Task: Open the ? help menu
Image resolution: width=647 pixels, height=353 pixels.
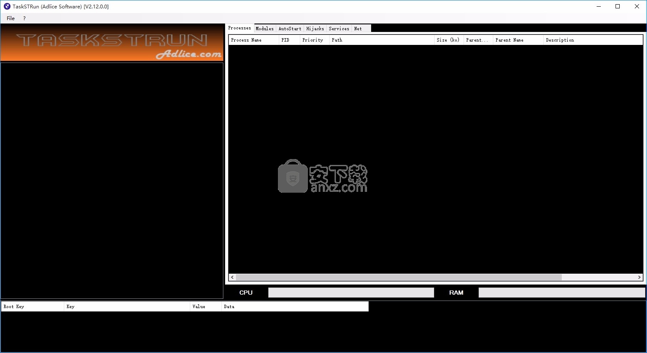Action: point(24,18)
